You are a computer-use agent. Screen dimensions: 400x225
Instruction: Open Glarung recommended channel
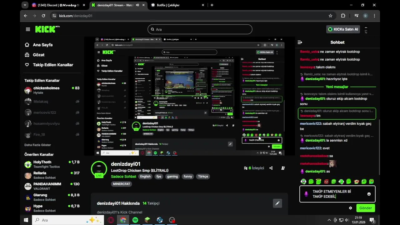[x=52, y=197]
